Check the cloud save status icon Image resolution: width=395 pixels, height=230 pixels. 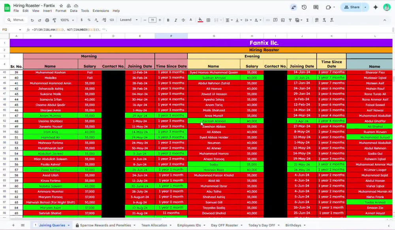(76, 6)
